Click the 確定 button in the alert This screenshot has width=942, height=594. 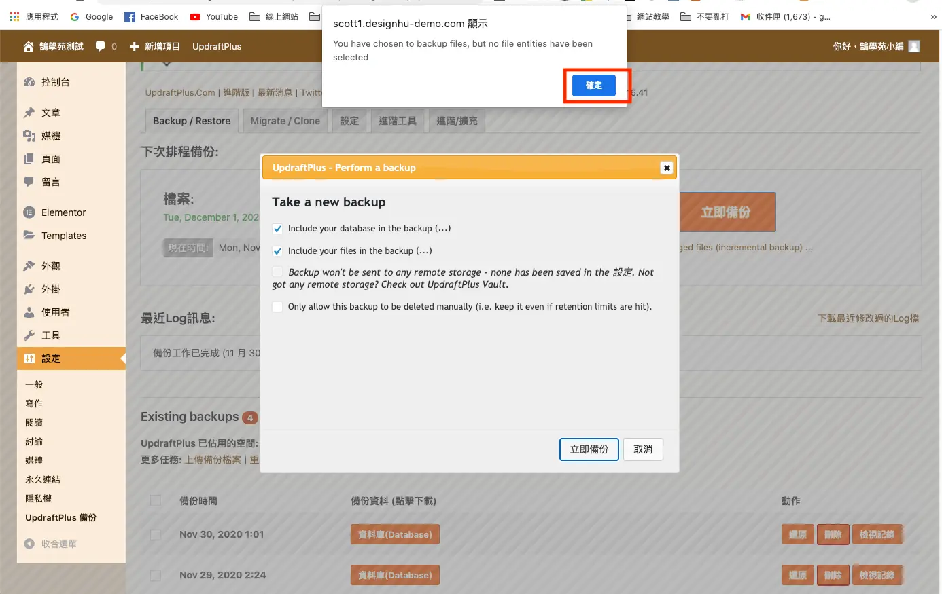pos(593,86)
